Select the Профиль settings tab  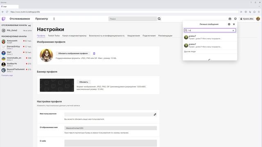(x=41, y=36)
